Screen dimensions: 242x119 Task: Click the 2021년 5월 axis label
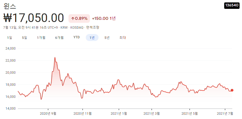(x=189, y=113)
